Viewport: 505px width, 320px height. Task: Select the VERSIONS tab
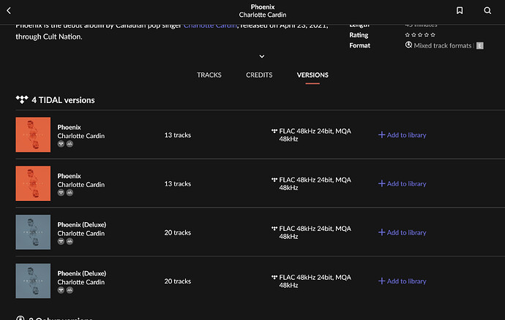[313, 75]
